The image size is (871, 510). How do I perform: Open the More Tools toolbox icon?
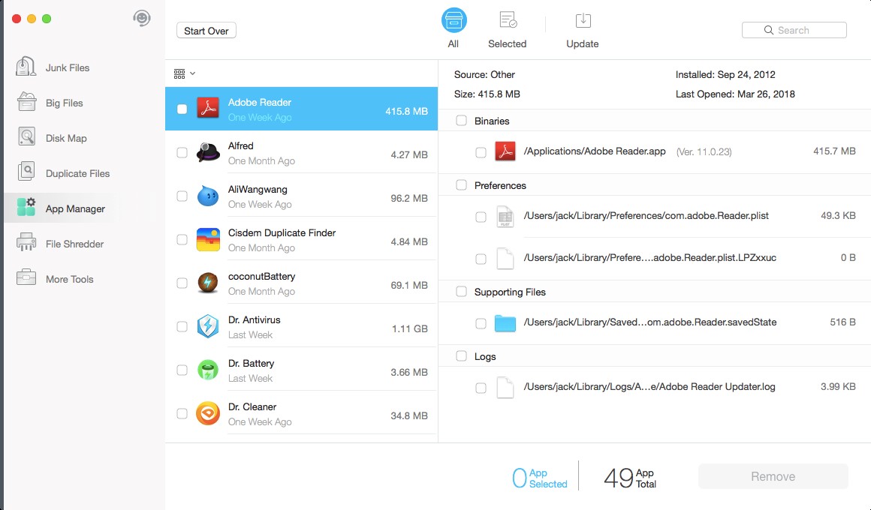click(26, 279)
